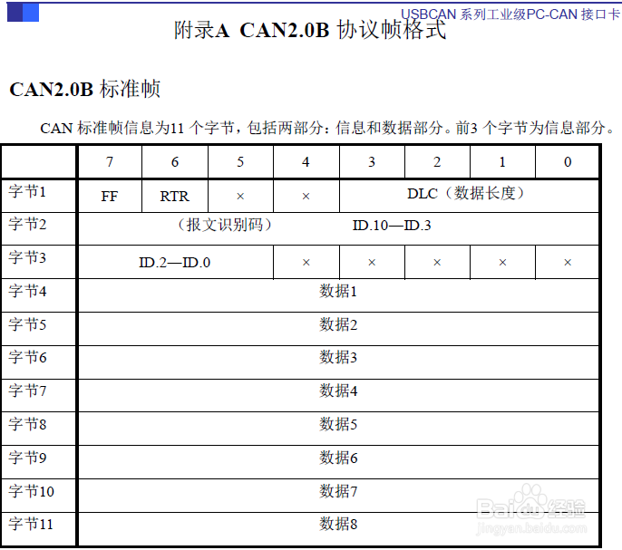
Task: Click the title 附录A CAN2.0B 协议帧格式
Action: pos(310,30)
